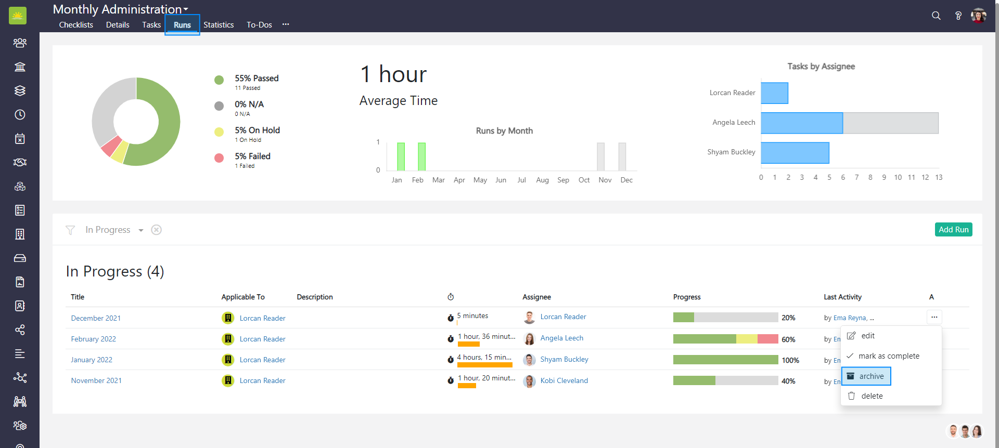Viewport: 999px width, 448px height.
Task: Expand the In Progress filter dropdown
Action: 140,230
